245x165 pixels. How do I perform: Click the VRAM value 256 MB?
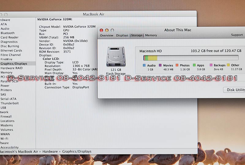pyautogui.click(x=69, y=37)
